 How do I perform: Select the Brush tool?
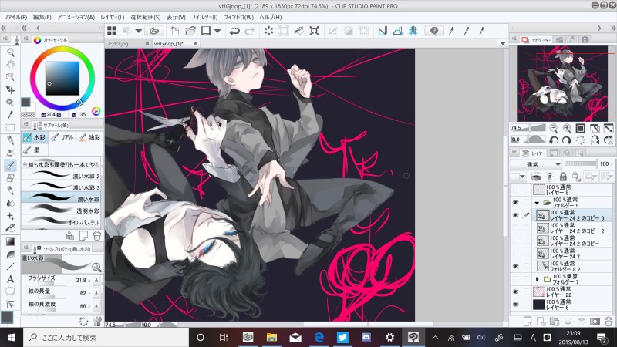pos(10,165)
